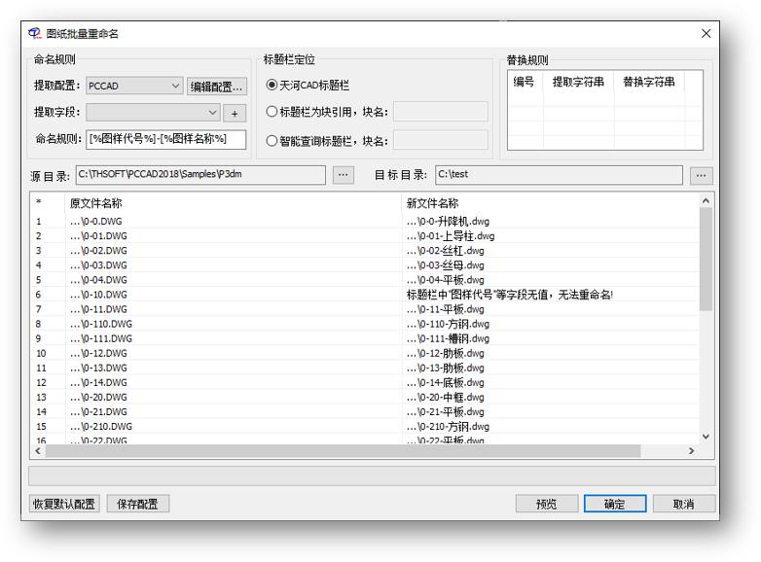761x562 pixels.
Task: Select row 15 file …\0-210.DWG
Action: [101, 427]
